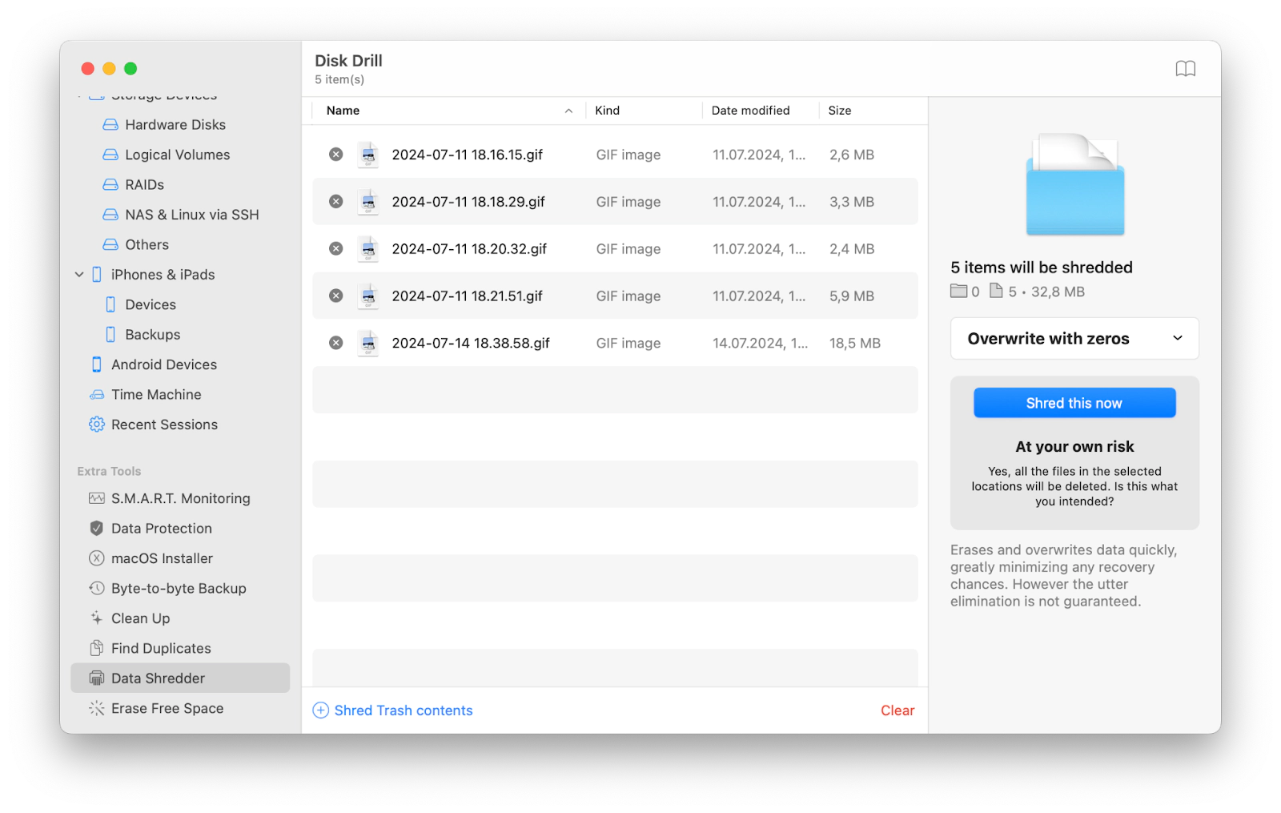Image resolution: width=1281 pixels, height=813 pixels.
Task: Click the RAIDs drive icon
Action: [x=110, y=185]
